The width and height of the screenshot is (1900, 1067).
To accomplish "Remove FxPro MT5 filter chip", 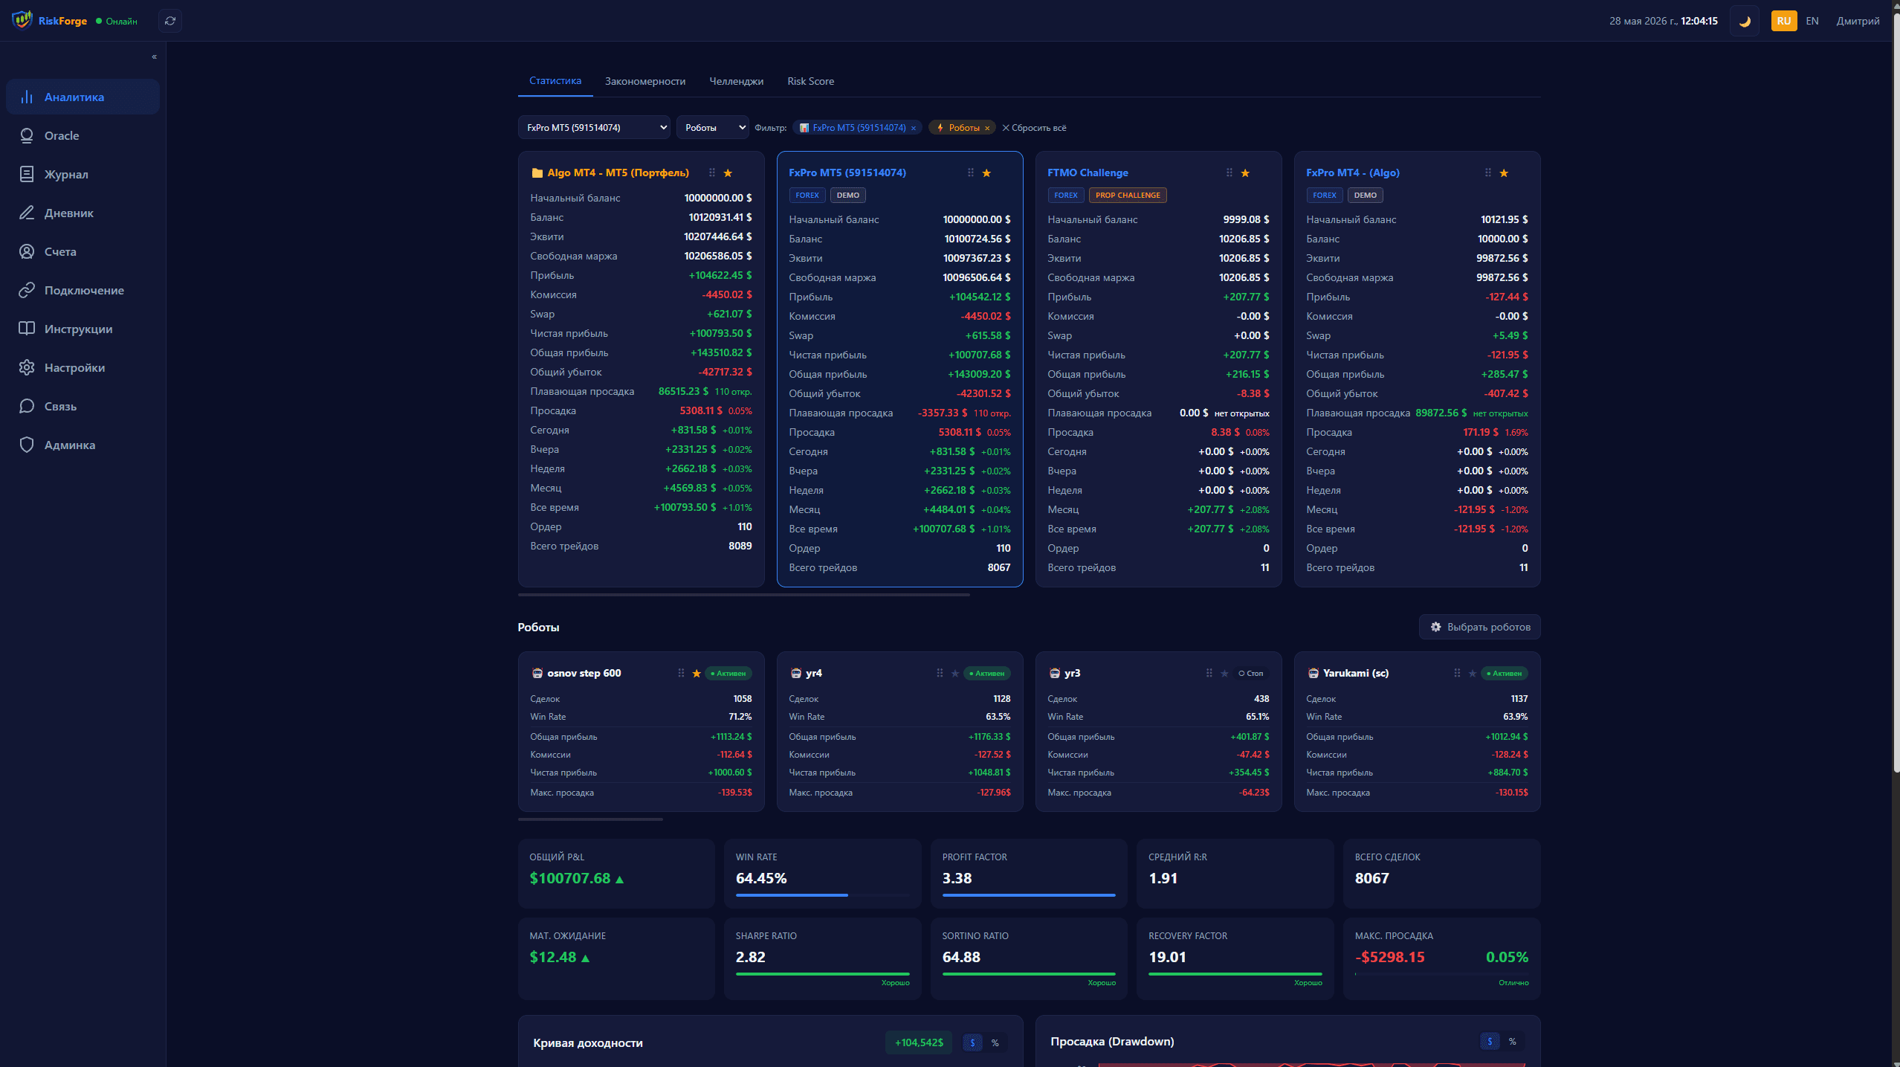I will [913, 129].
